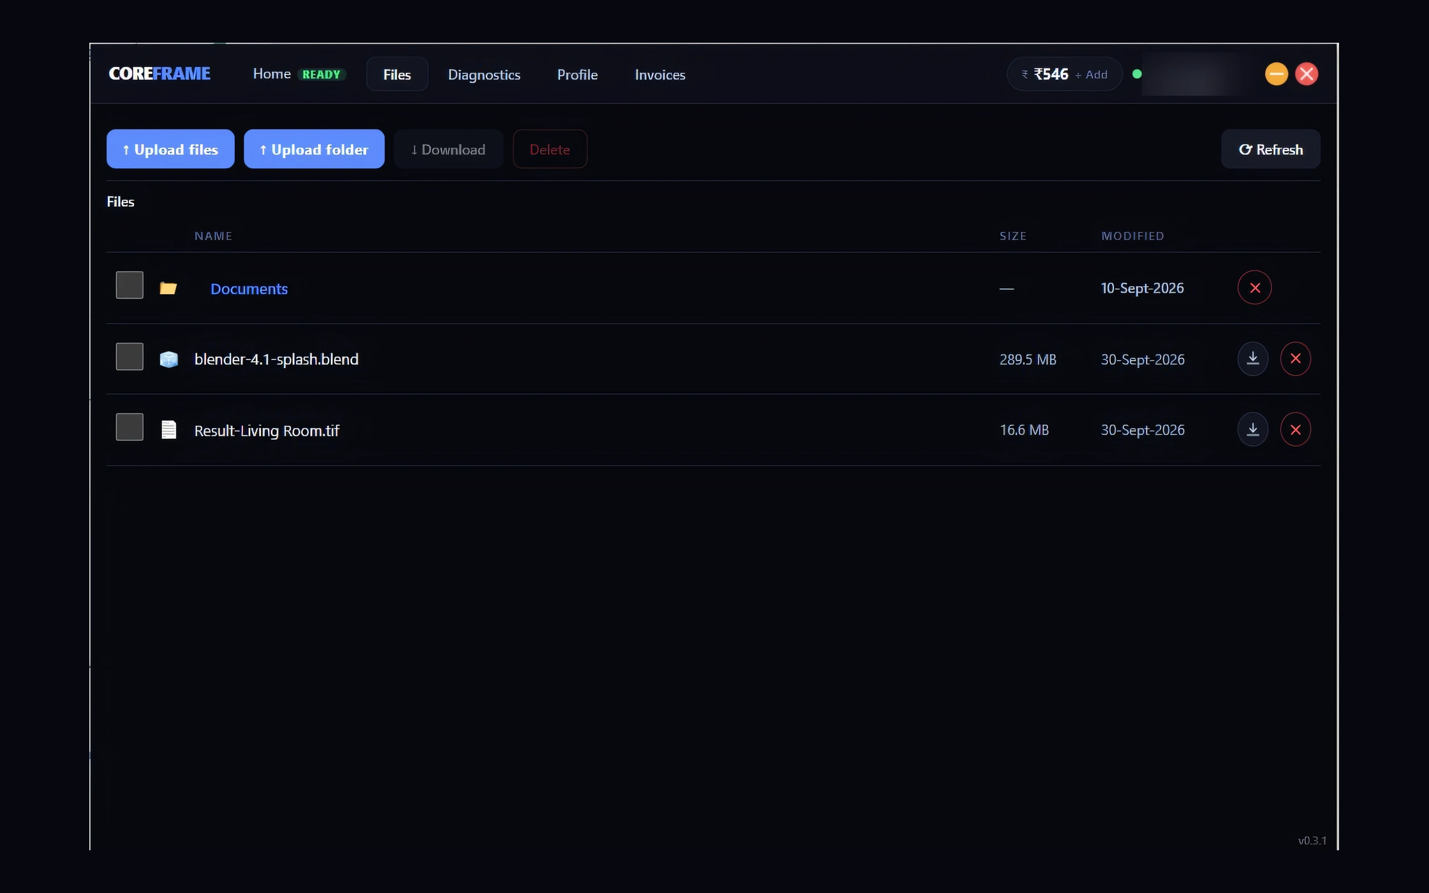This screenshot has height=893, width=1429.
Task: Click the COREFRAME logo
Action: pyautogui.click(x=159, y=74)
